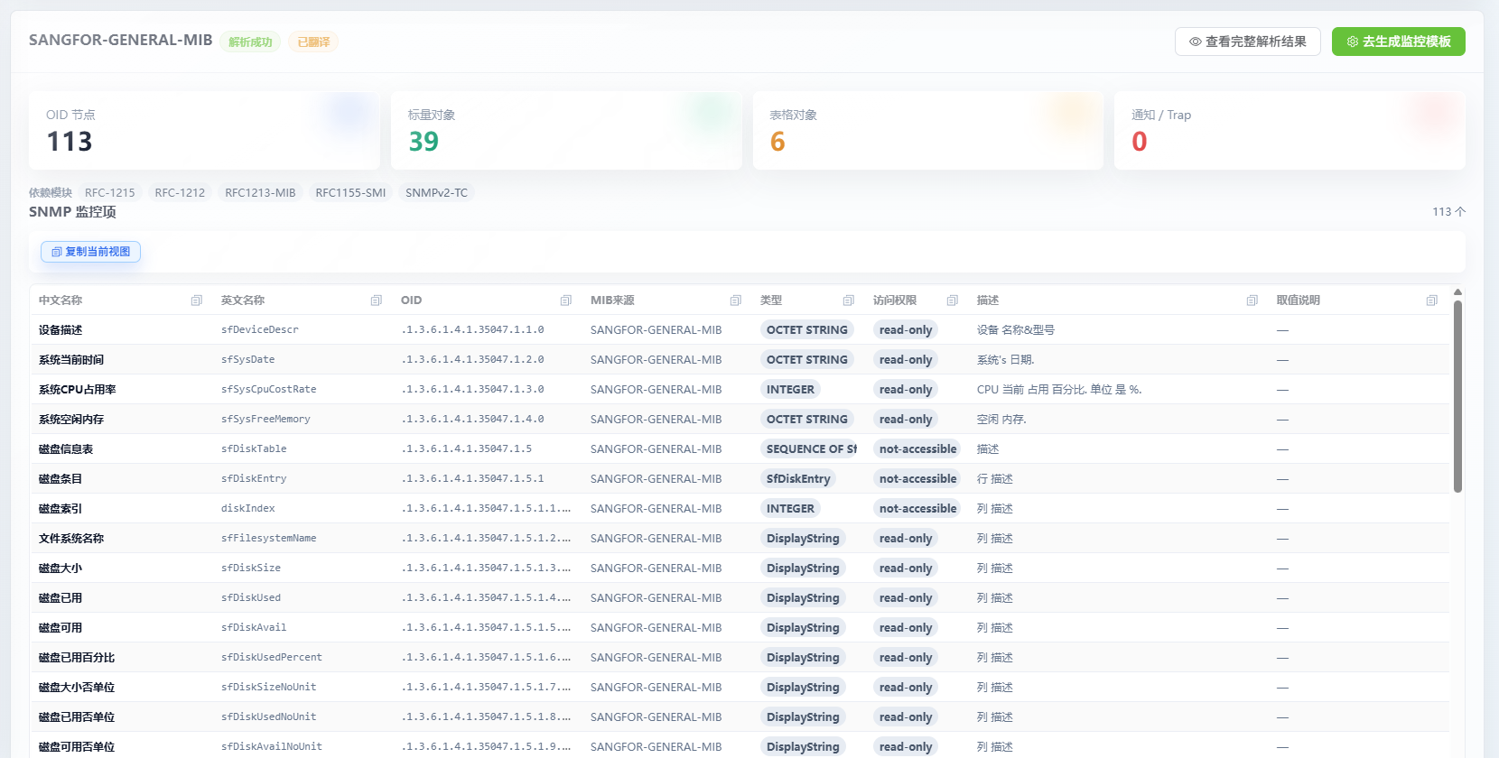The image size is (1499, 758).
Task: Select the 系统空闲内存 row name cell
Action: (x=71, y=420)
